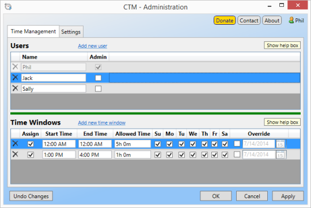The width and height of the screenshot is (311, 208).
Task: Click the Undo Changes button
Action: tap(31, 196)
